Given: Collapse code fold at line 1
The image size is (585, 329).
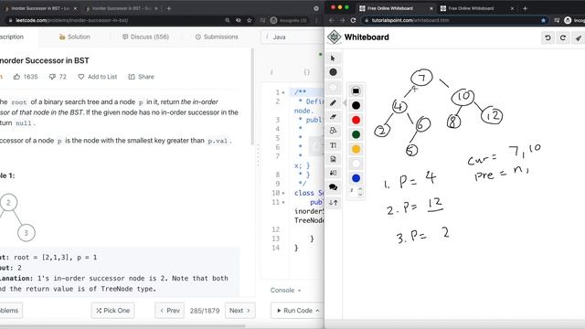Looking at the screenshot, I should pyautogui.click(x=283, y=92).
